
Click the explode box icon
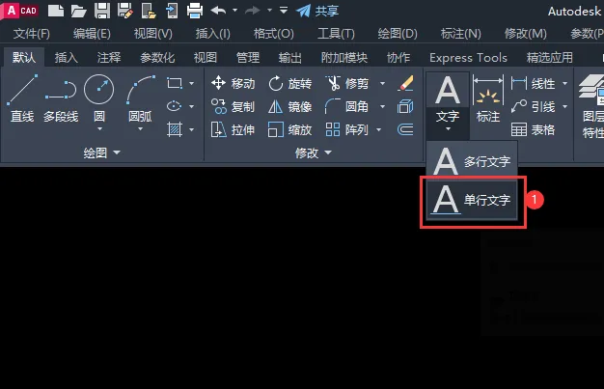[x=405, y=106]
